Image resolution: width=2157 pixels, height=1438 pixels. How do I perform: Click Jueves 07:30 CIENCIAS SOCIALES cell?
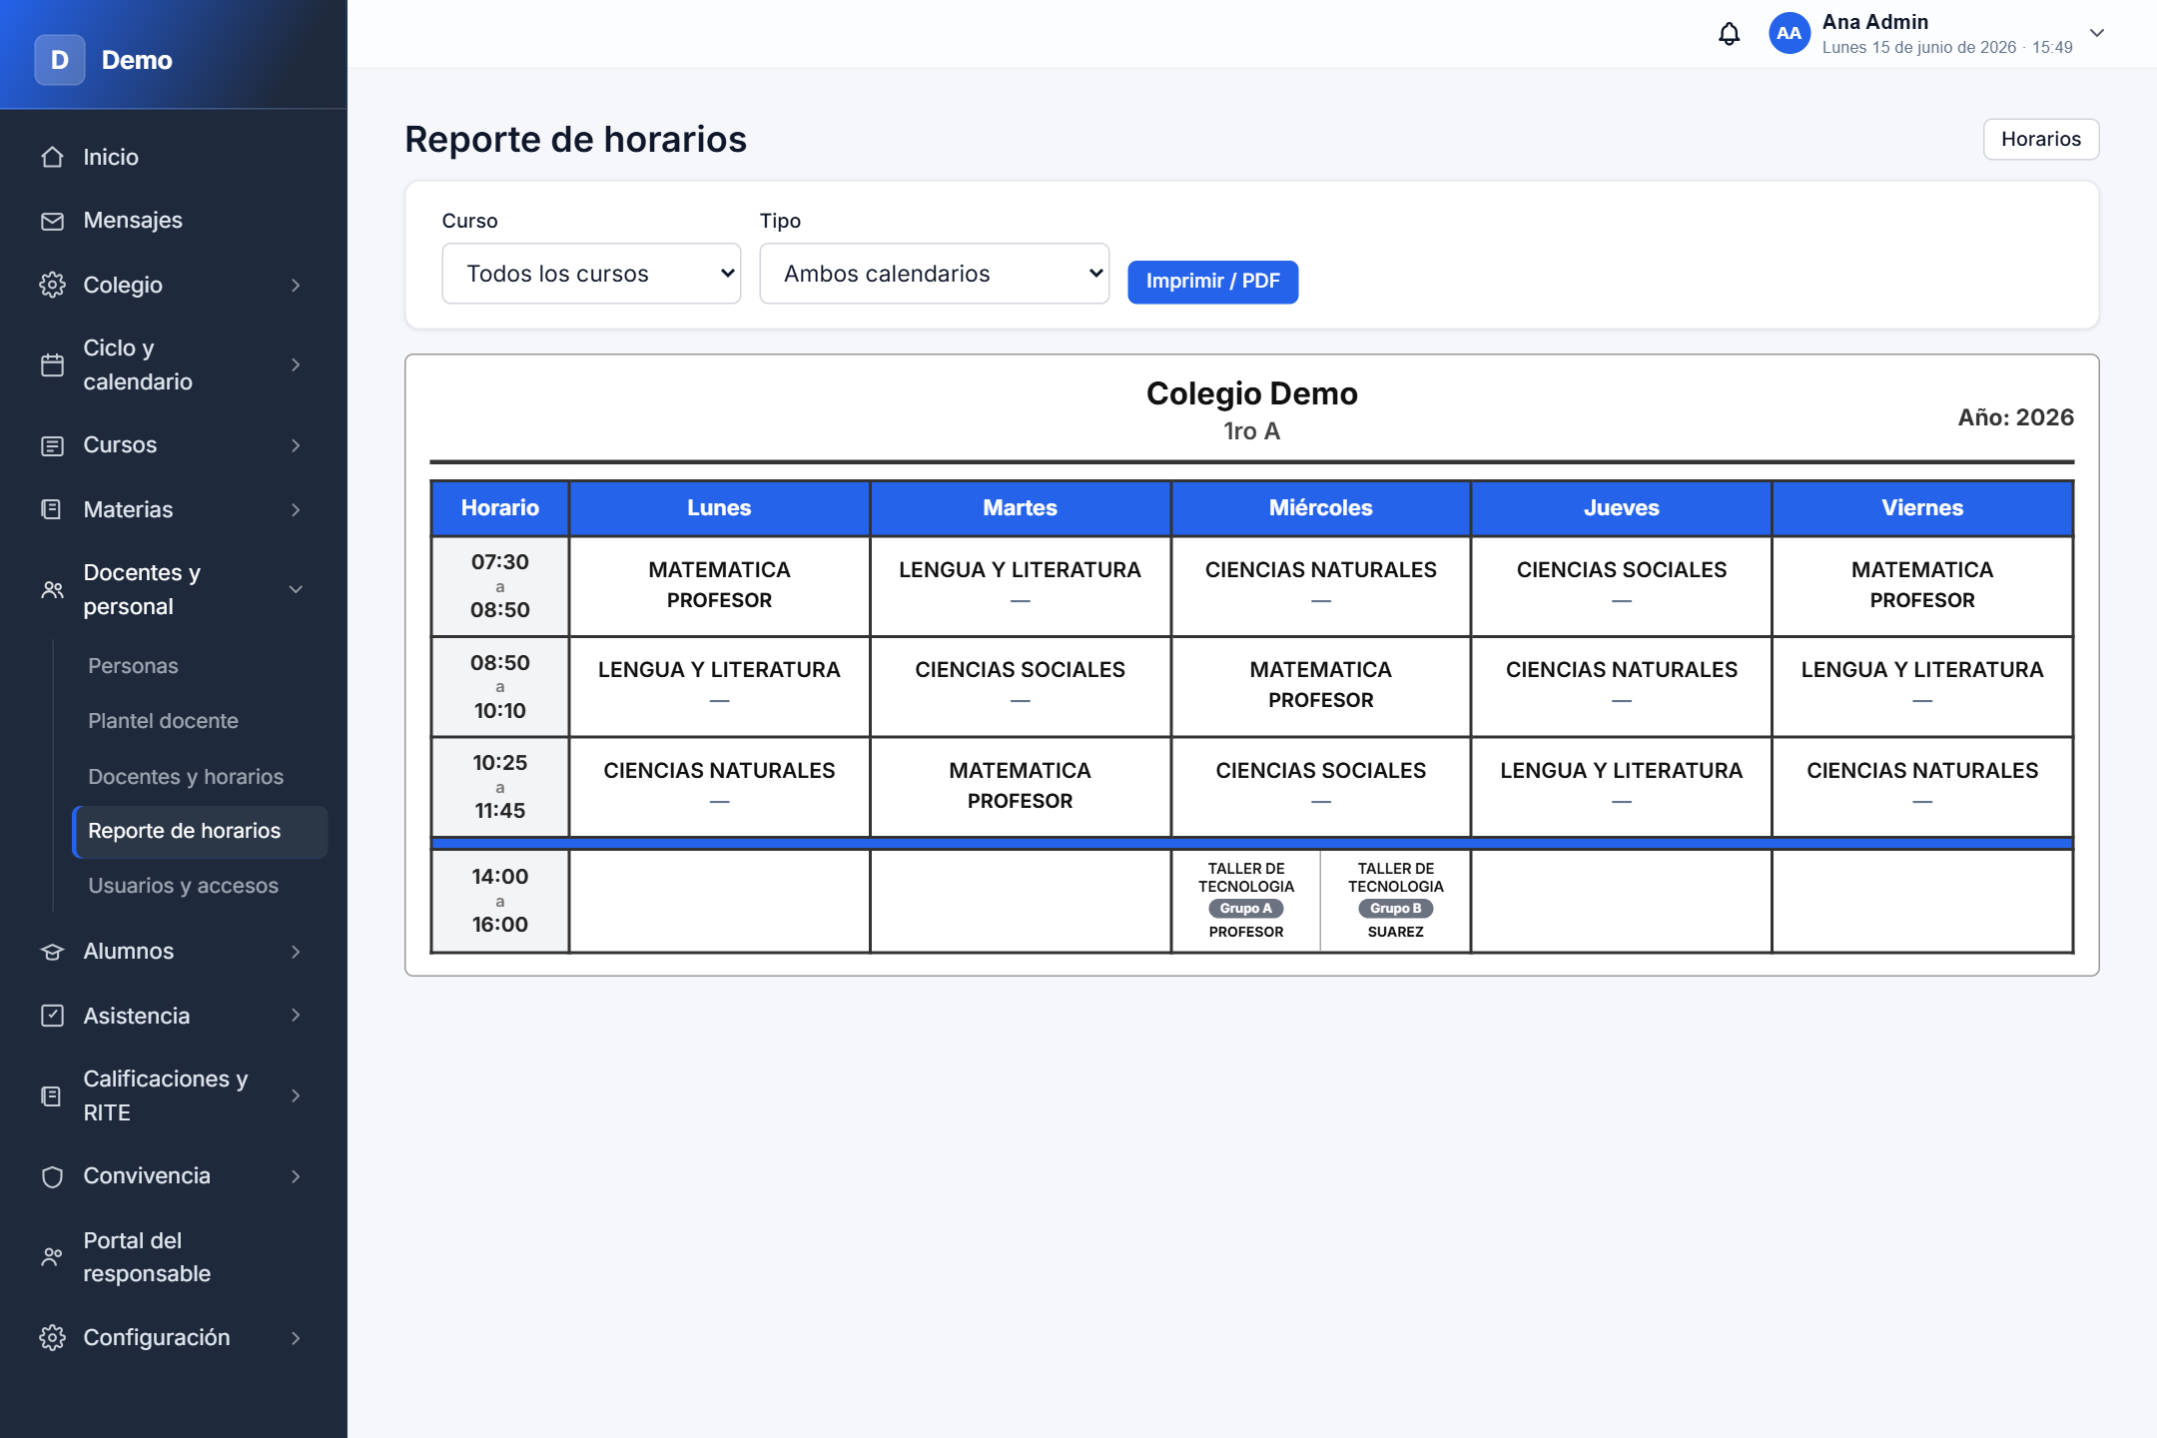[x=1621, y=586]
